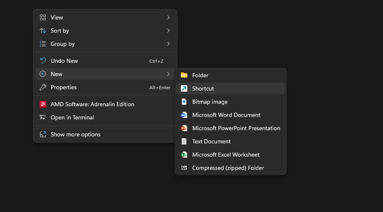Click the plus circle icon beside New
Image resolution: width=383 pixels, height=212 pixels.
pyautogui.click(x=43, y=74)
